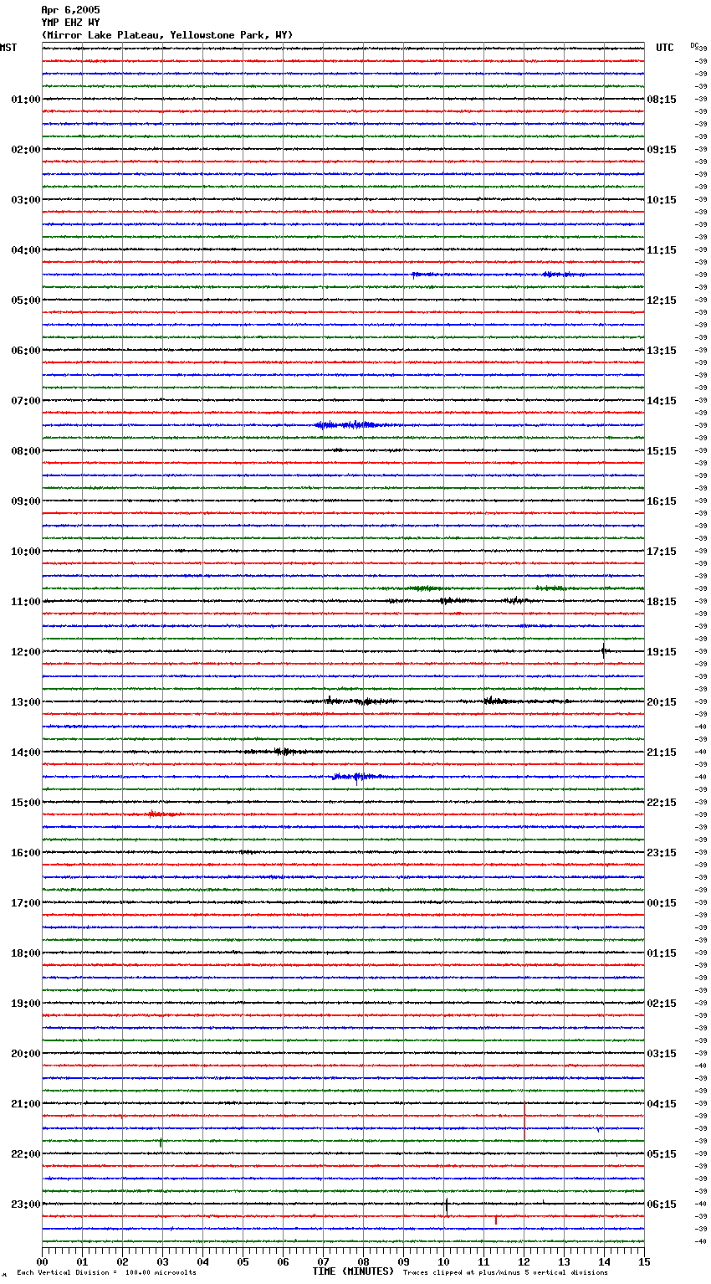Select the 17:00 MST time label
711x1284 pixels.
pos(26,903)
